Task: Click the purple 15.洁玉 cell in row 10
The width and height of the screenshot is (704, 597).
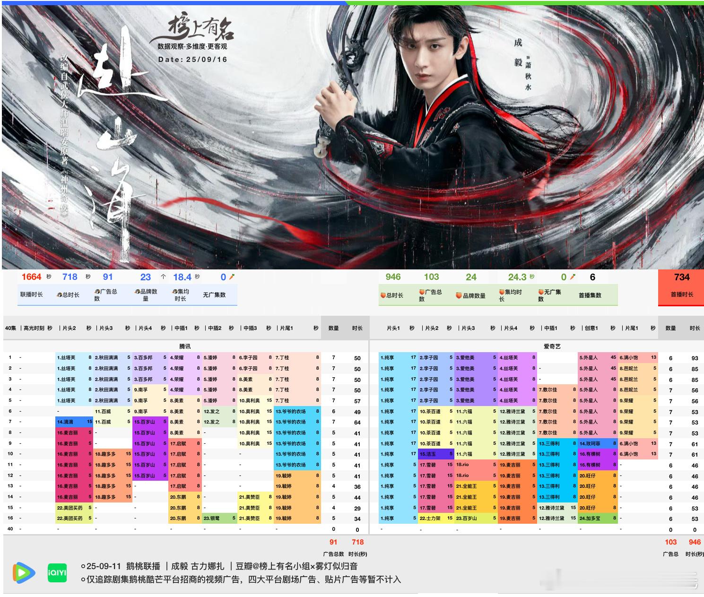Action: 436,454
